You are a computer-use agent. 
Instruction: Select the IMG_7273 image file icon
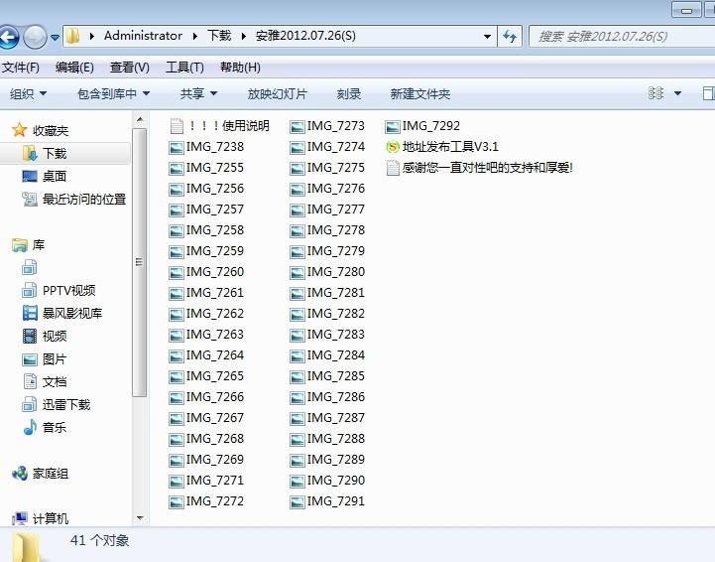click(x=298, y=126)
